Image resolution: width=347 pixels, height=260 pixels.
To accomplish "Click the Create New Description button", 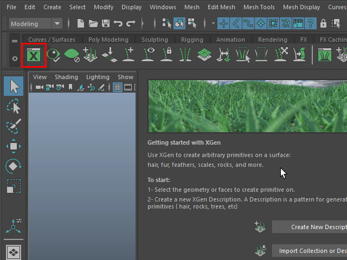I will pyautogui.click(x=310, y=227).
